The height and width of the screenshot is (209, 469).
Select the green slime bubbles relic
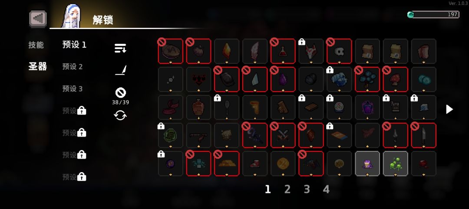click(x=396, y=163)
